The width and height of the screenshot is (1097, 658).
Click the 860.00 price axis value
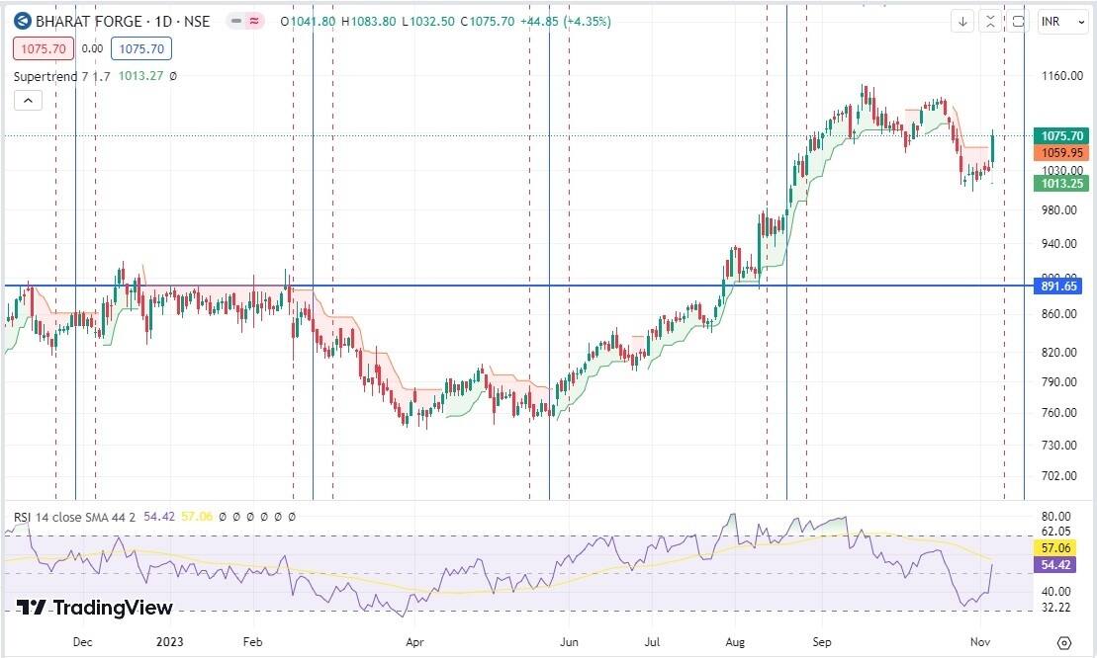click(x=1058, y=314)
